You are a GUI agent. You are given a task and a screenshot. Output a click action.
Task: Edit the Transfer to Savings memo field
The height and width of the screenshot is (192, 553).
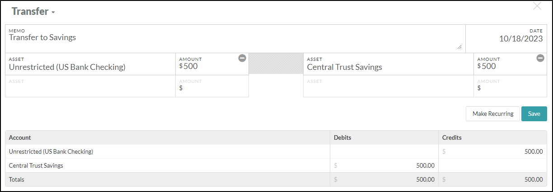click(x=235, y=39)
